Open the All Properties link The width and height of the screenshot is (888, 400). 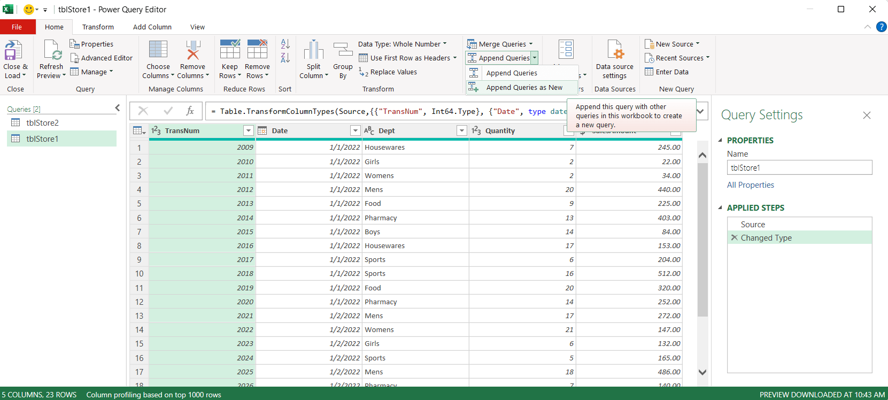tap(751, 185)
